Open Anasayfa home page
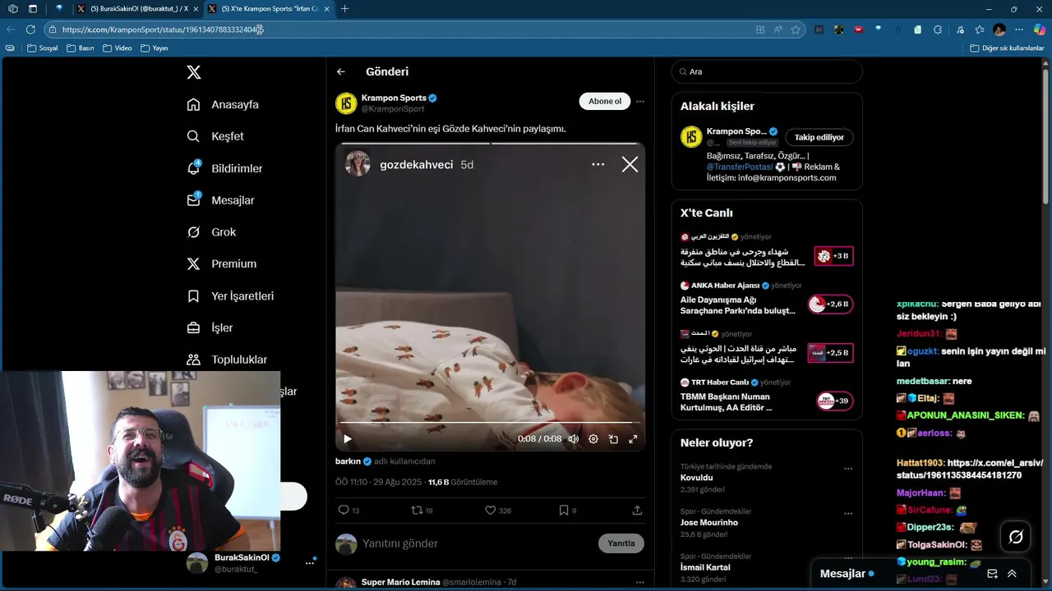The image size is (1052, 591). click(223, 104)
